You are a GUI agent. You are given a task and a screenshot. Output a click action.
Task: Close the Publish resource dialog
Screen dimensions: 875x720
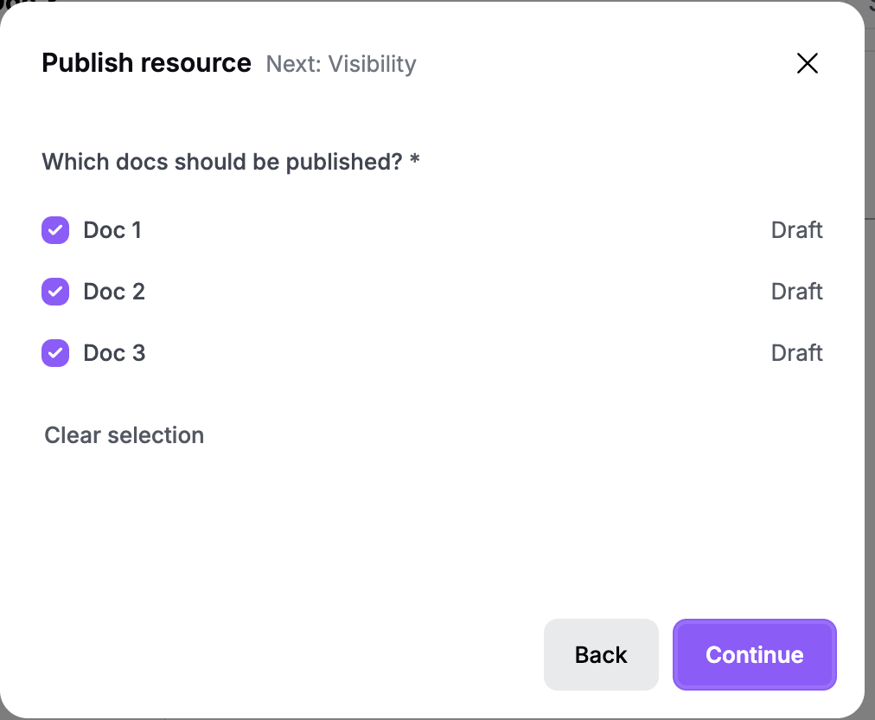pos(807,63)
